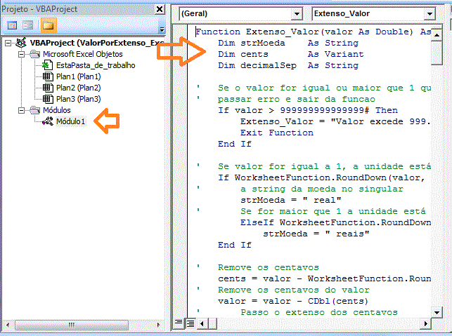Click the ElseIf WorksheetFunction.RoundDown line

335,222
